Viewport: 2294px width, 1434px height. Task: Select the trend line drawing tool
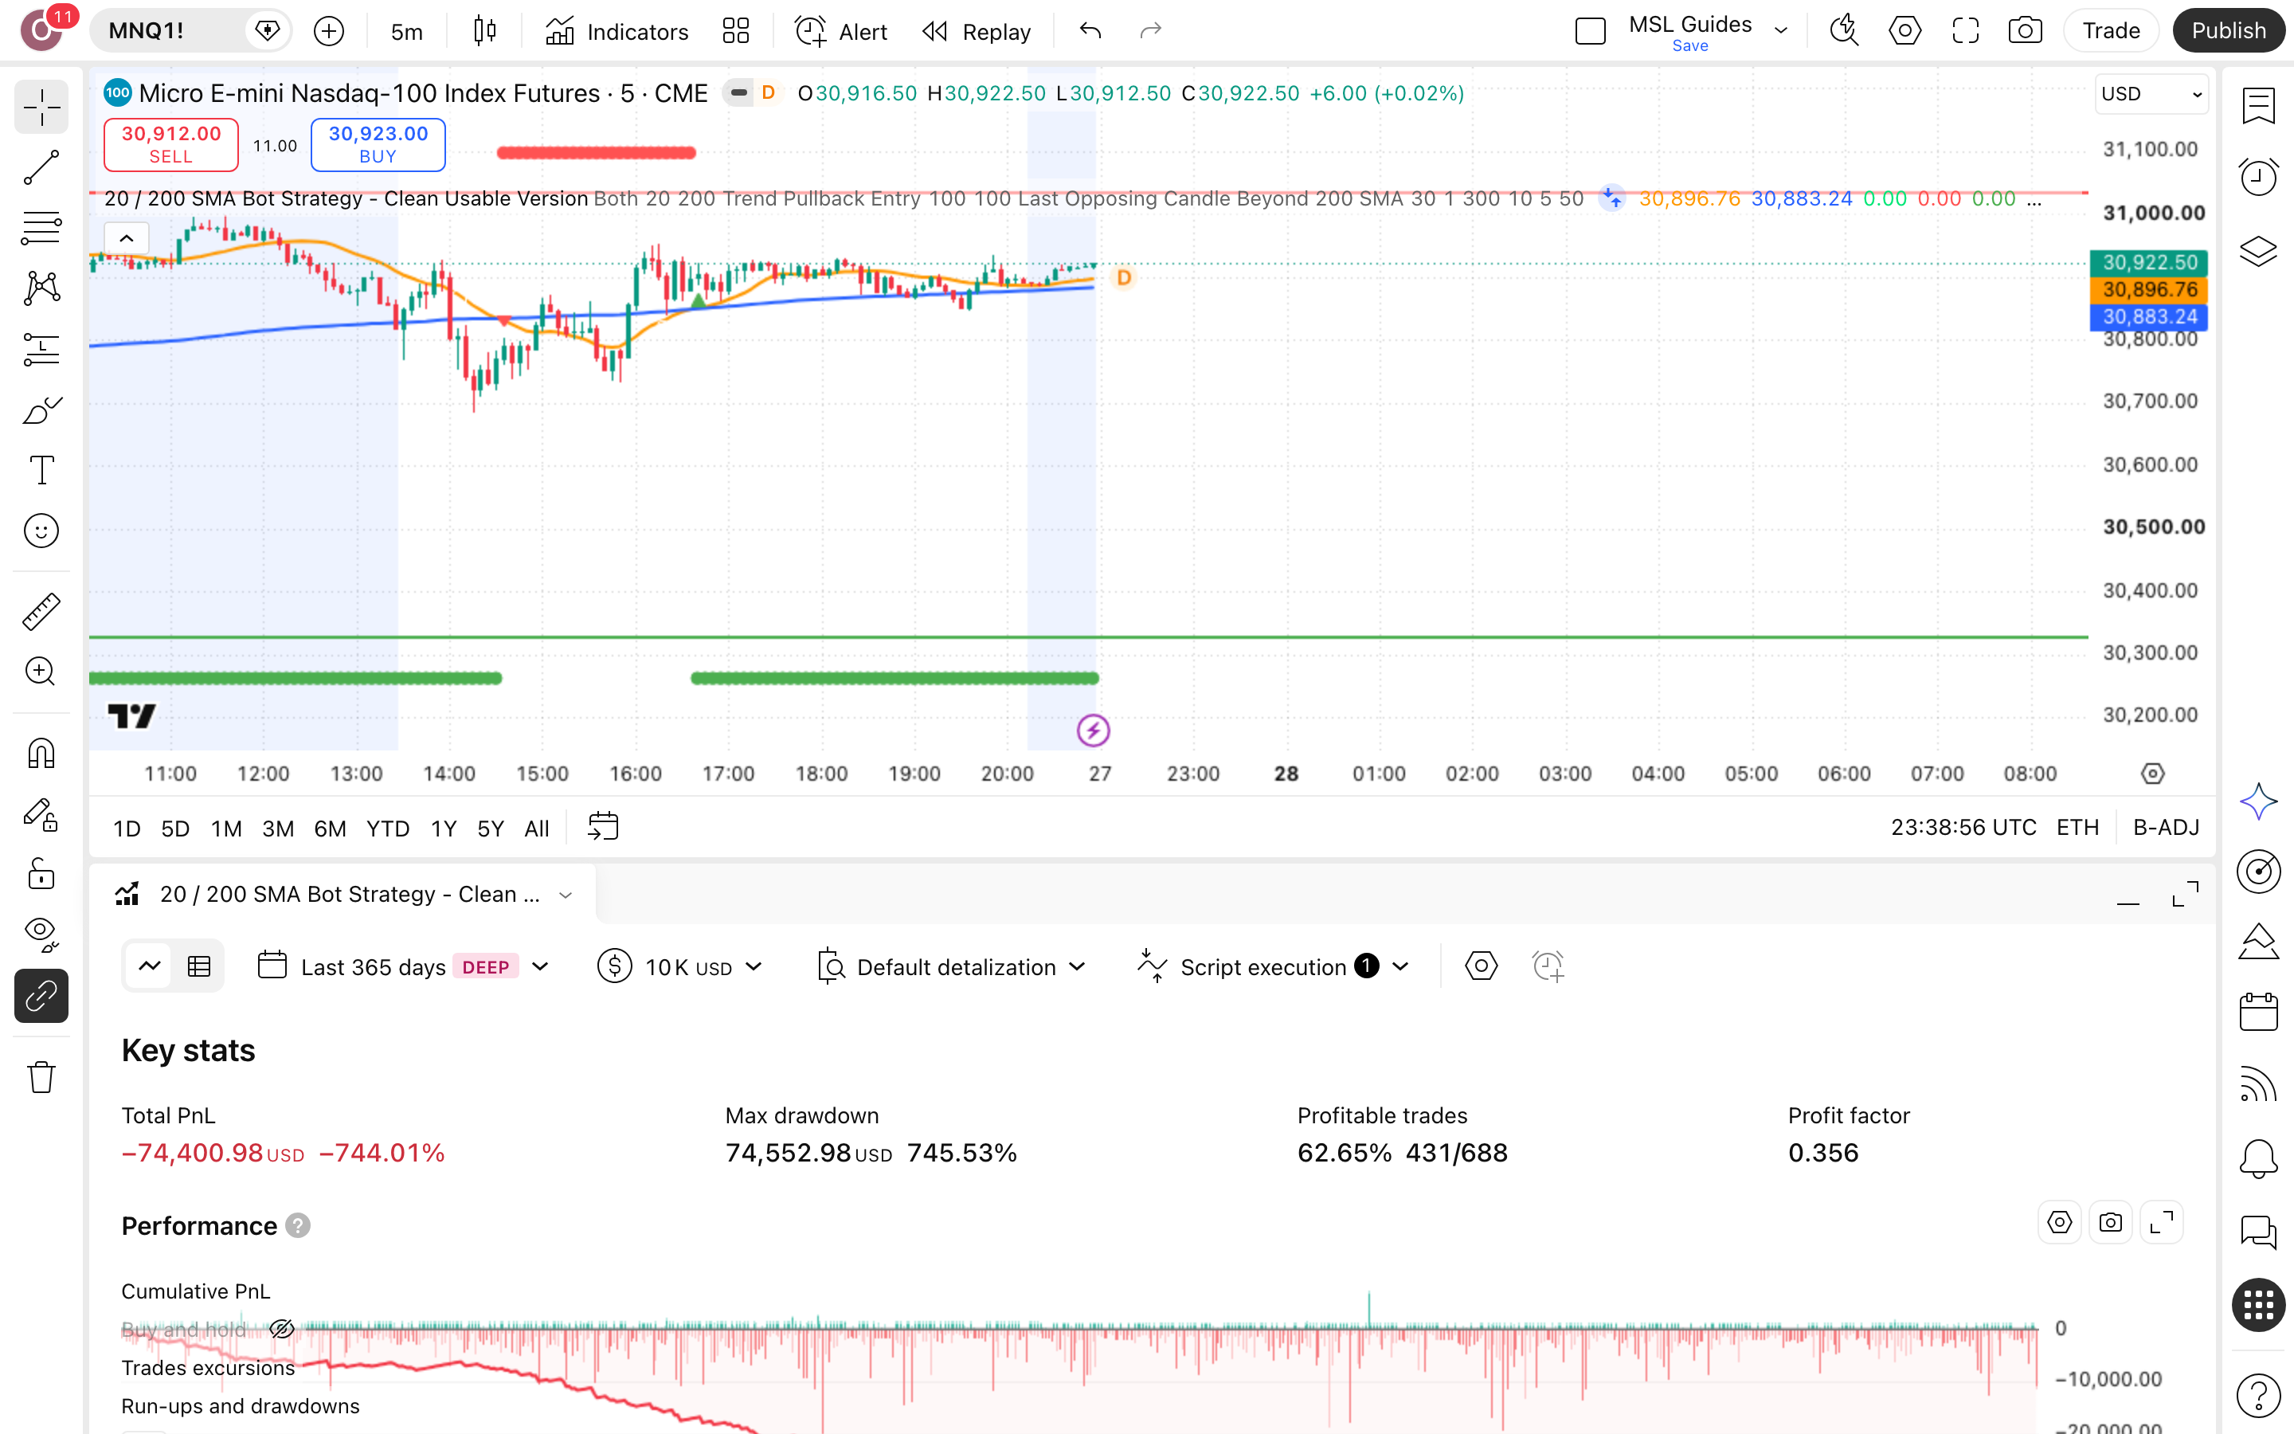click(41, 168)
